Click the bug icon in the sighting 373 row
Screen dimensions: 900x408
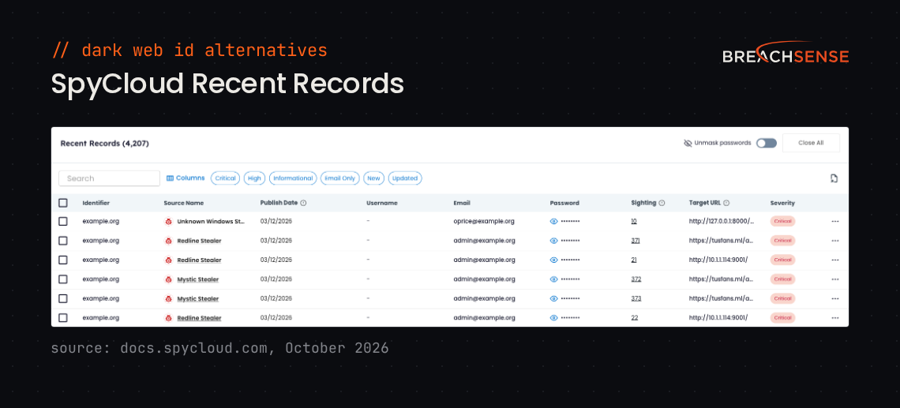(169, 298)
